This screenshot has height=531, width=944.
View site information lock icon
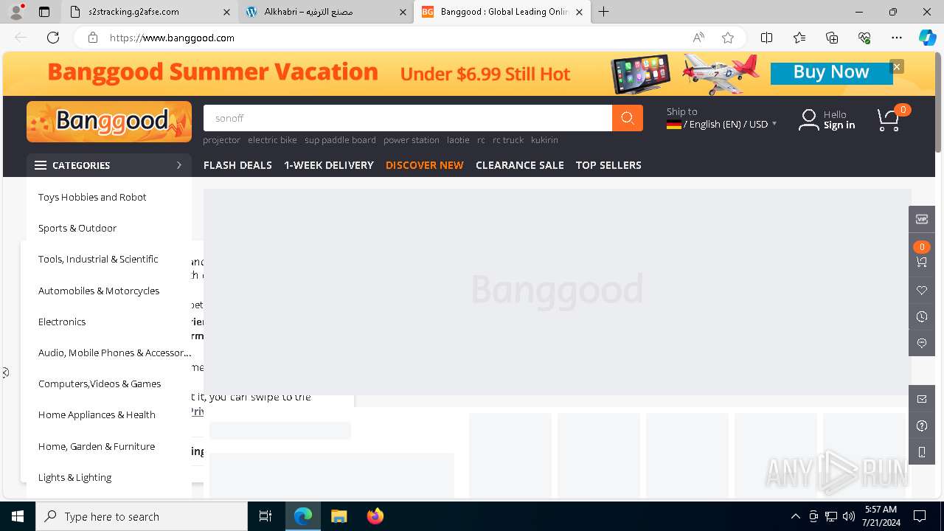tap(92, 38)
